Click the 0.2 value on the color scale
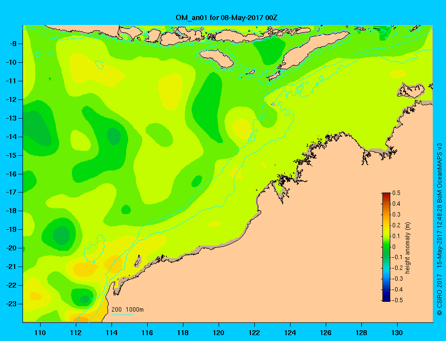The image size is (446, 341). coord(396,225)
